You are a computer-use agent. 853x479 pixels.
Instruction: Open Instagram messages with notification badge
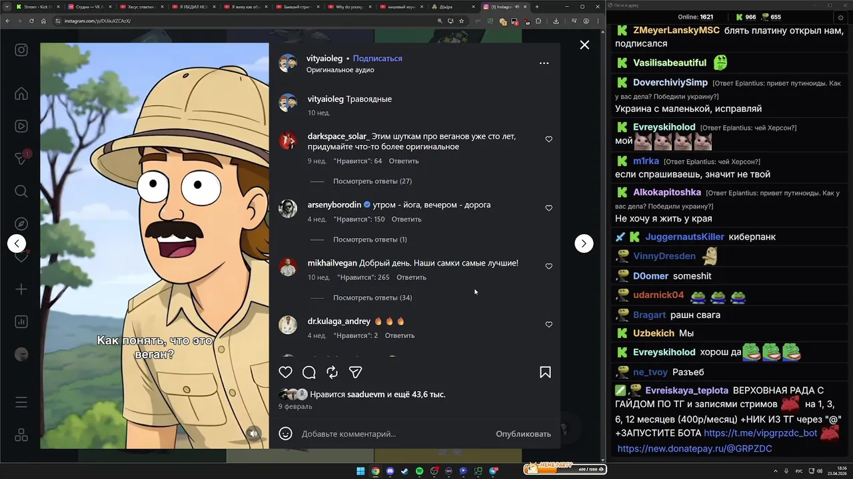click(21, 158)
